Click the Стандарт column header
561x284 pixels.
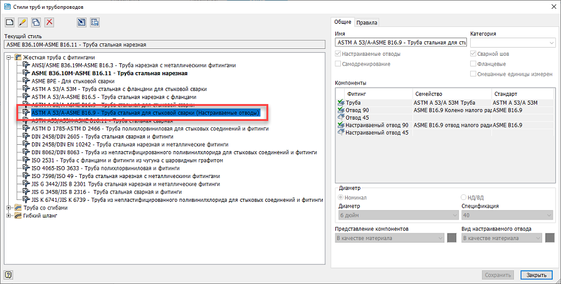(523, 94)
